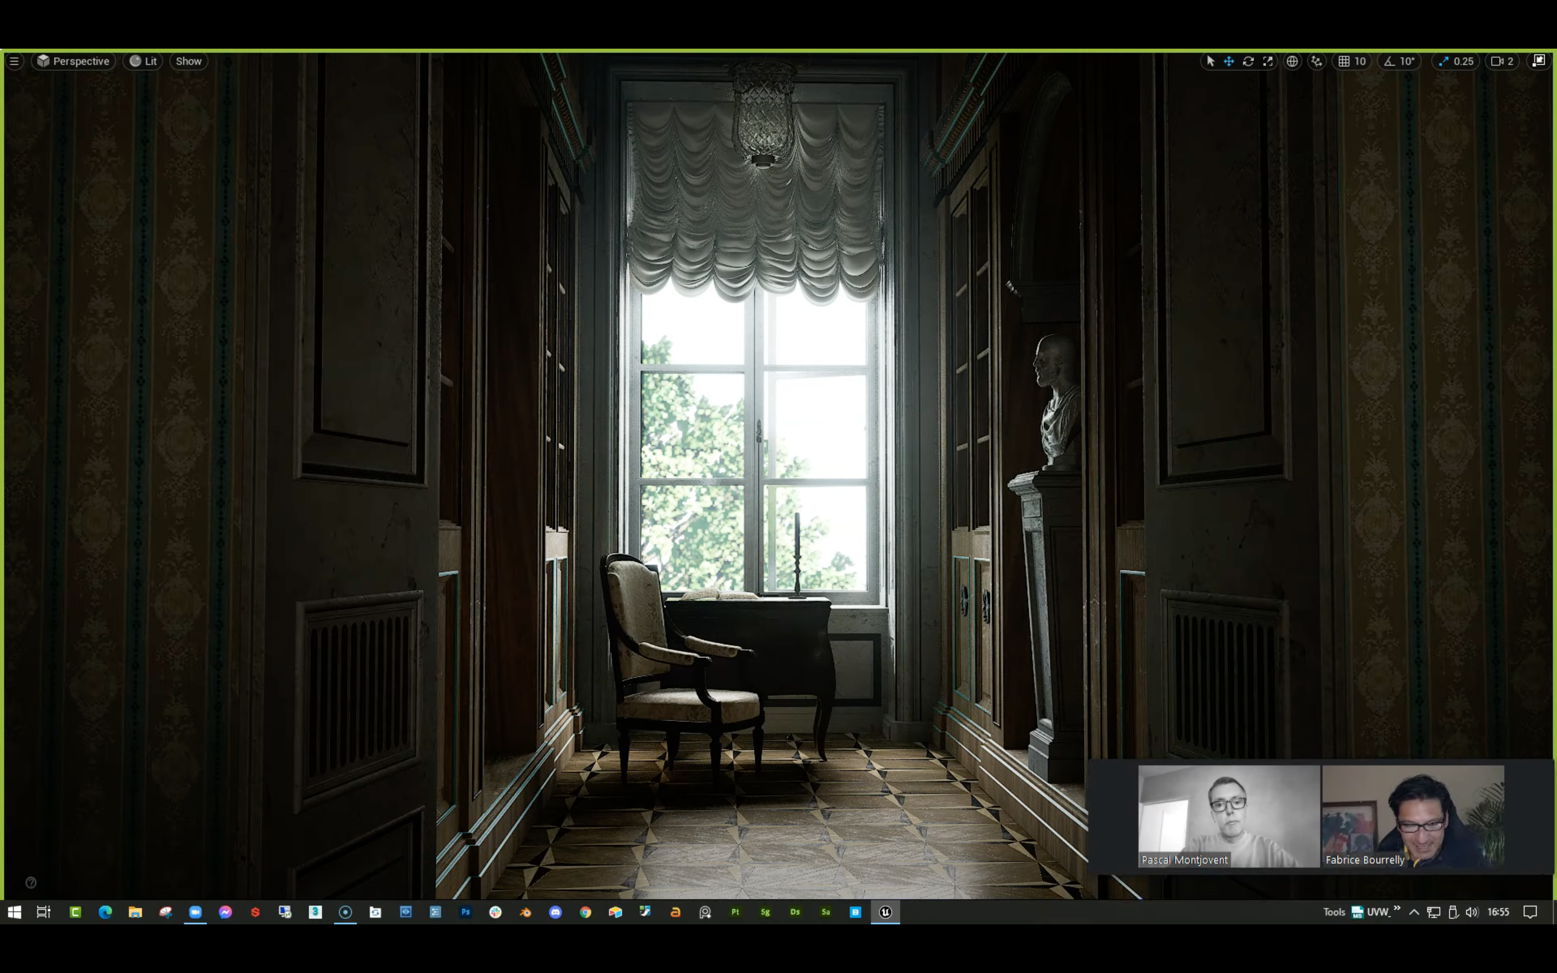Click the Show flags button
This screenshot has width=1557, height=973.
pos(189,61)
